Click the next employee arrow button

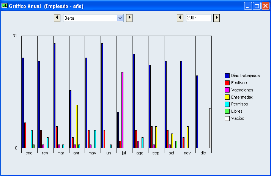tap(129, 18)
